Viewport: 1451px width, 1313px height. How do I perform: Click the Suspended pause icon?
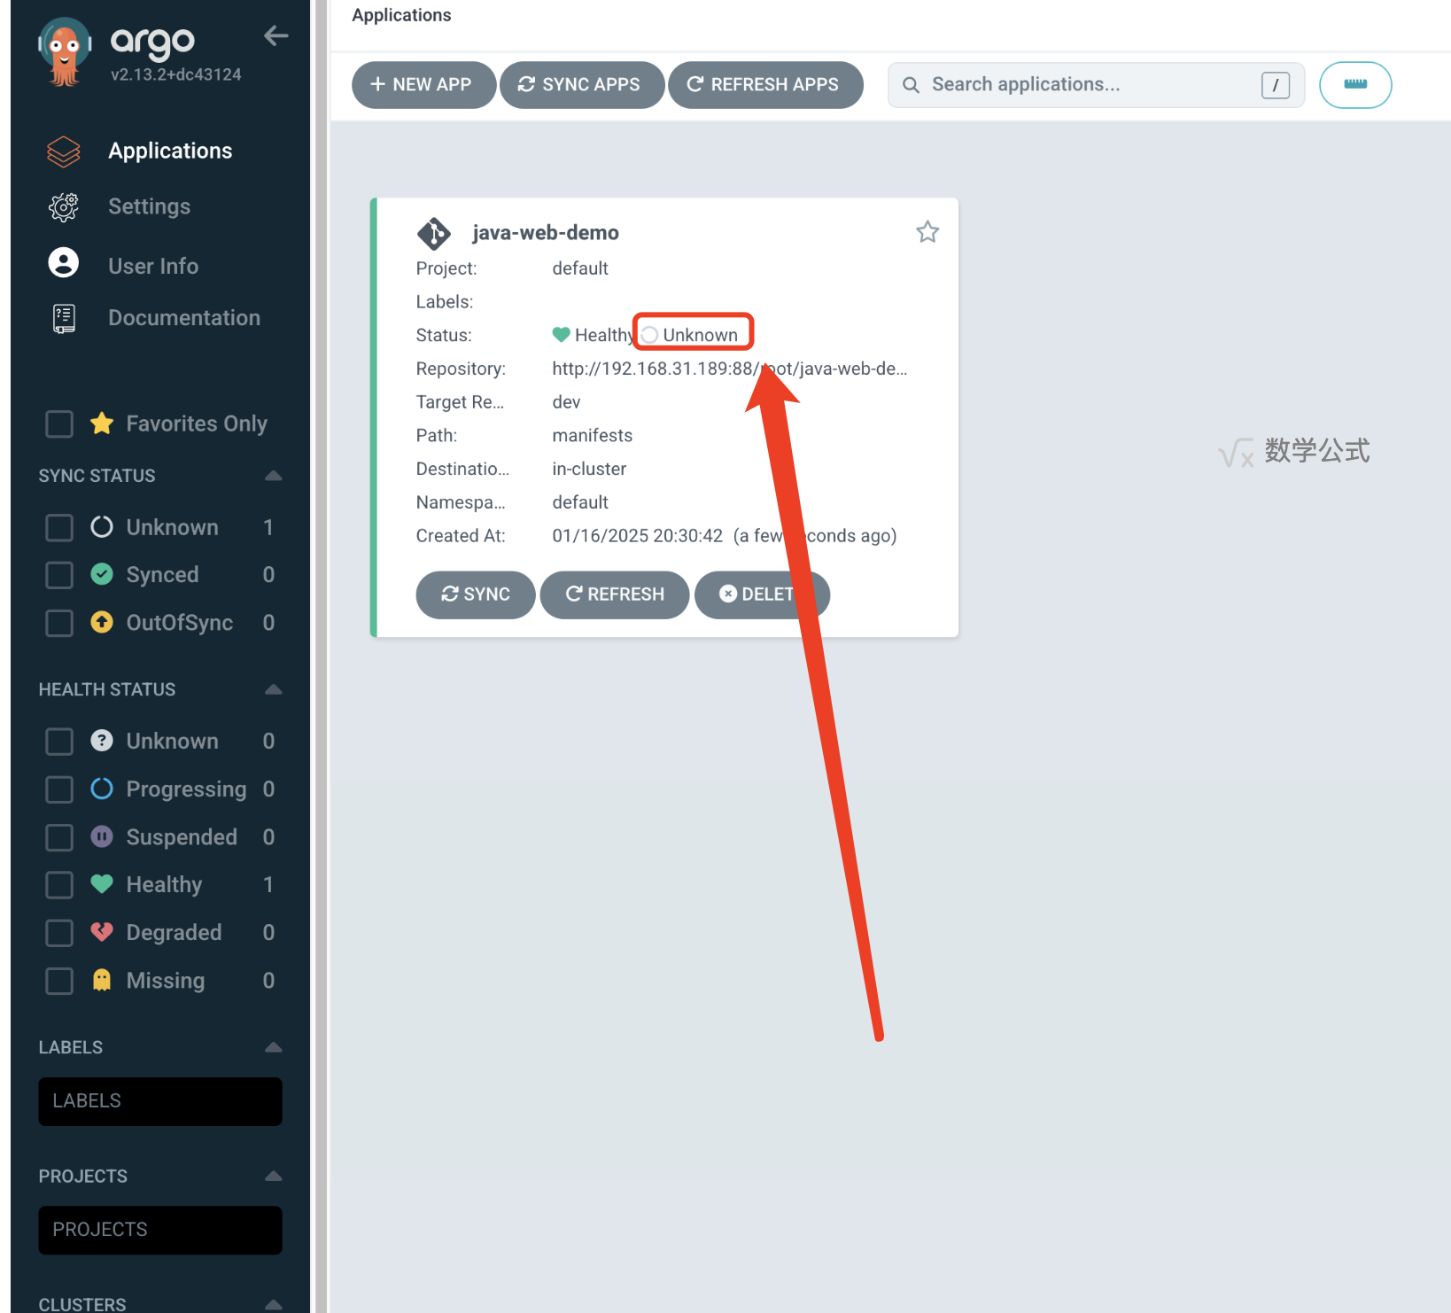[x=102, y=836]
